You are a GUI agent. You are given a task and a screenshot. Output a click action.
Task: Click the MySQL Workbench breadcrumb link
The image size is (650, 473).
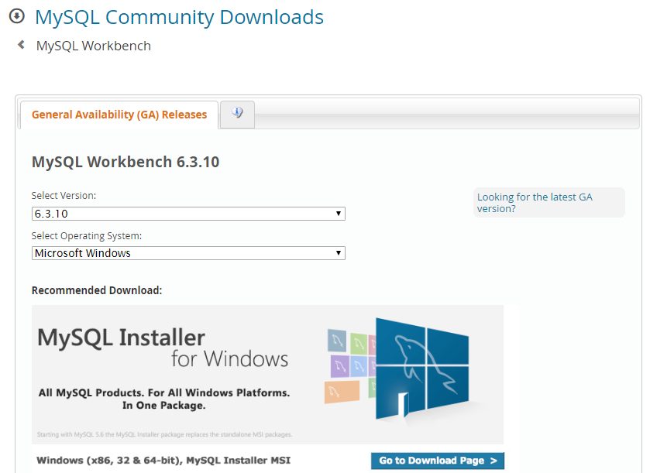coord(93,46)
